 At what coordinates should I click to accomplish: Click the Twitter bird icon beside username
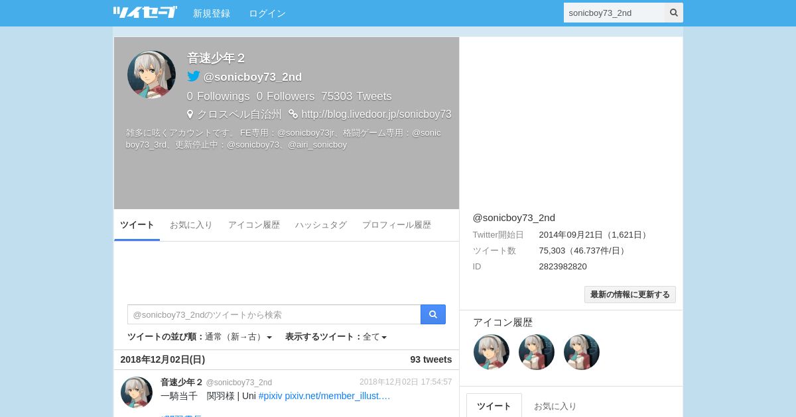[x=194, y=76]
